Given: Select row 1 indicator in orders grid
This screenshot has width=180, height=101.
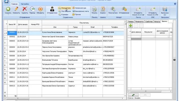Looking at the screenshot, I should (x=6, y=33).
